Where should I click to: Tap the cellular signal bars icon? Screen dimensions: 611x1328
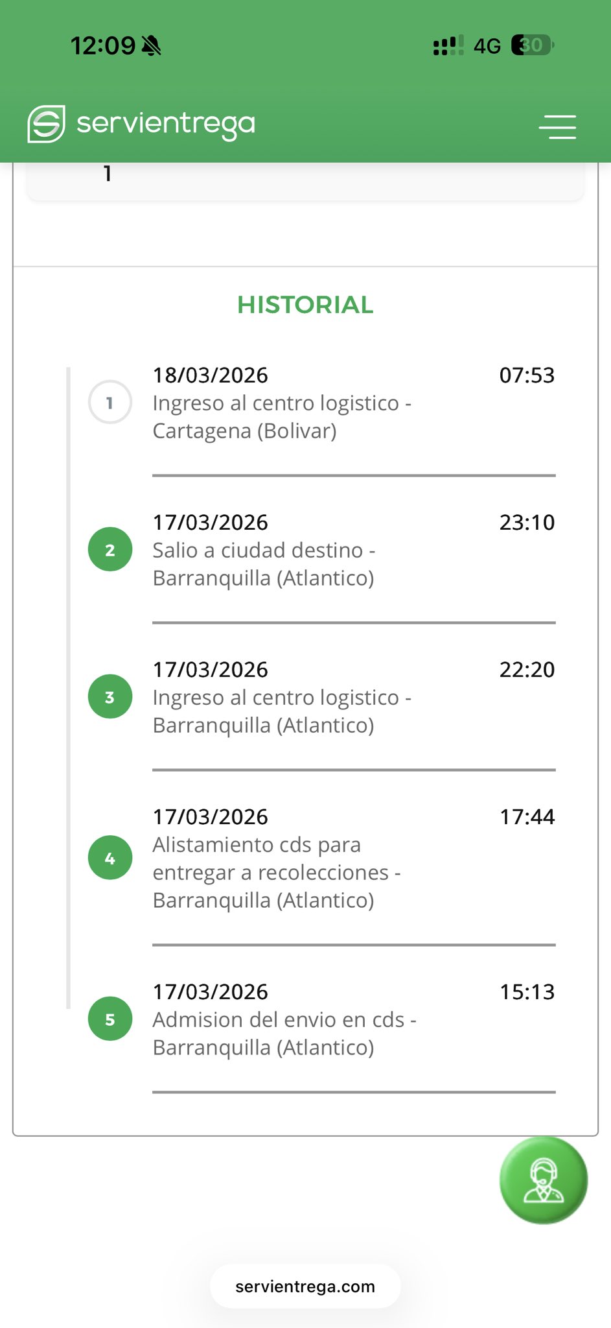click(448, 46)
